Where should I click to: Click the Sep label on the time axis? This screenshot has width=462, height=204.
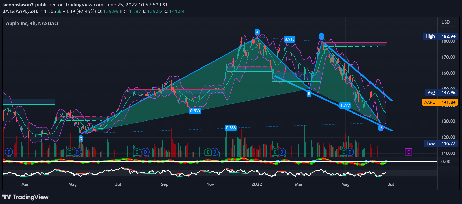[x=165, y=184]
